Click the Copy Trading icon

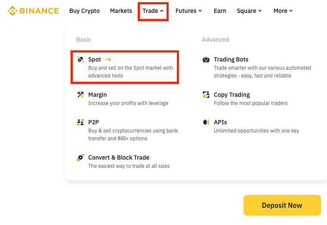click(x=206, y=95)
